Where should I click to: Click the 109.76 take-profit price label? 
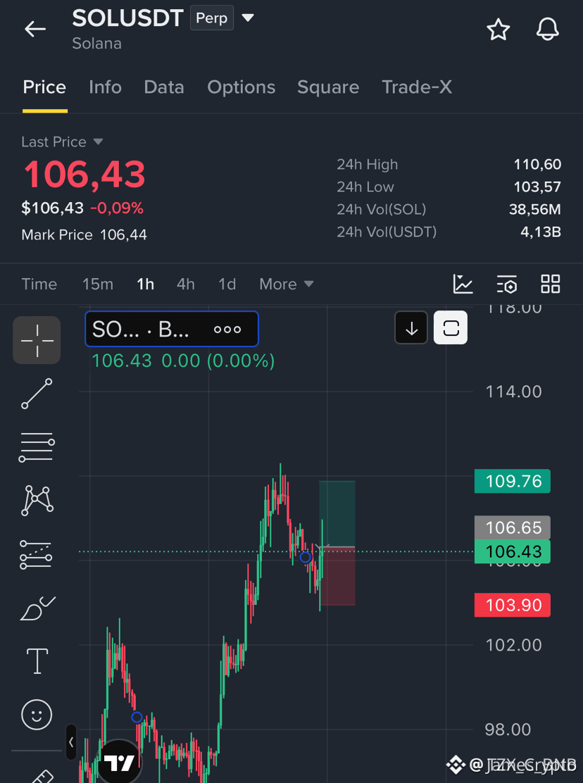pyautogui.click(x=513, y=482)
